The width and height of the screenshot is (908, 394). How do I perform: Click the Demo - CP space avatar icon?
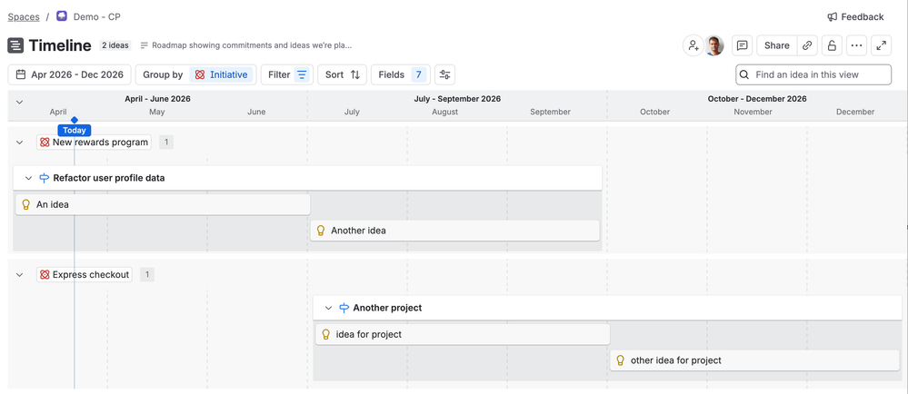point(62,16)
